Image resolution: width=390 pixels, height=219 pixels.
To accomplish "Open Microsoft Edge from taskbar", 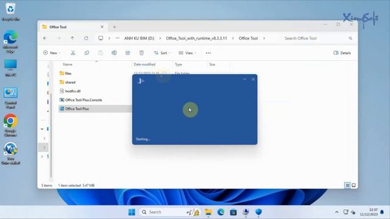I will click(221, 212).
